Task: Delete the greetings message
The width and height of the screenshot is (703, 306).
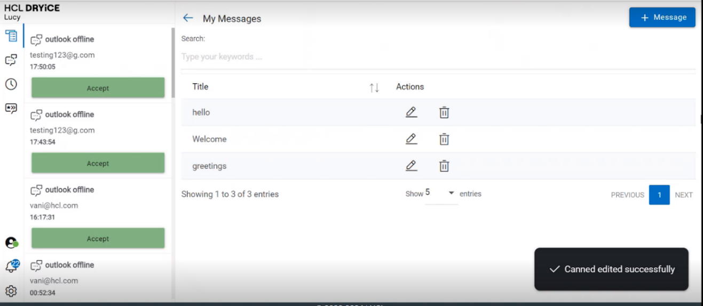Action: pos(444,166)
